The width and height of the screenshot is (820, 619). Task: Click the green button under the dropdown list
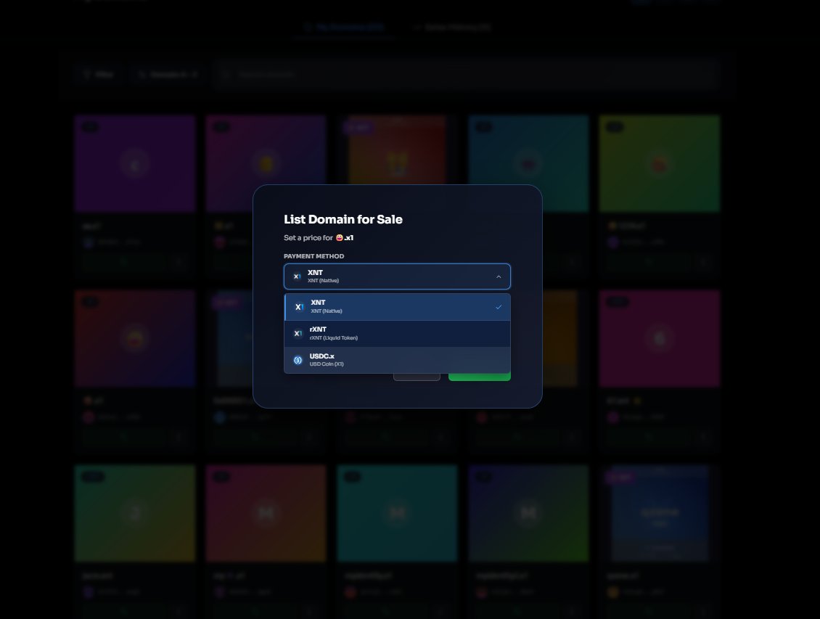pos(480,377)
